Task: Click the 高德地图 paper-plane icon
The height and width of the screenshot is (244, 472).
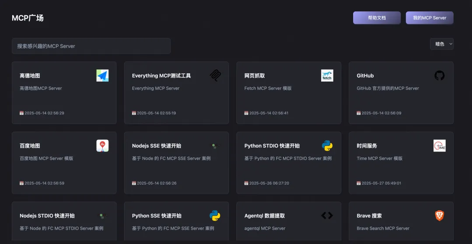Action: coord(102,76)
